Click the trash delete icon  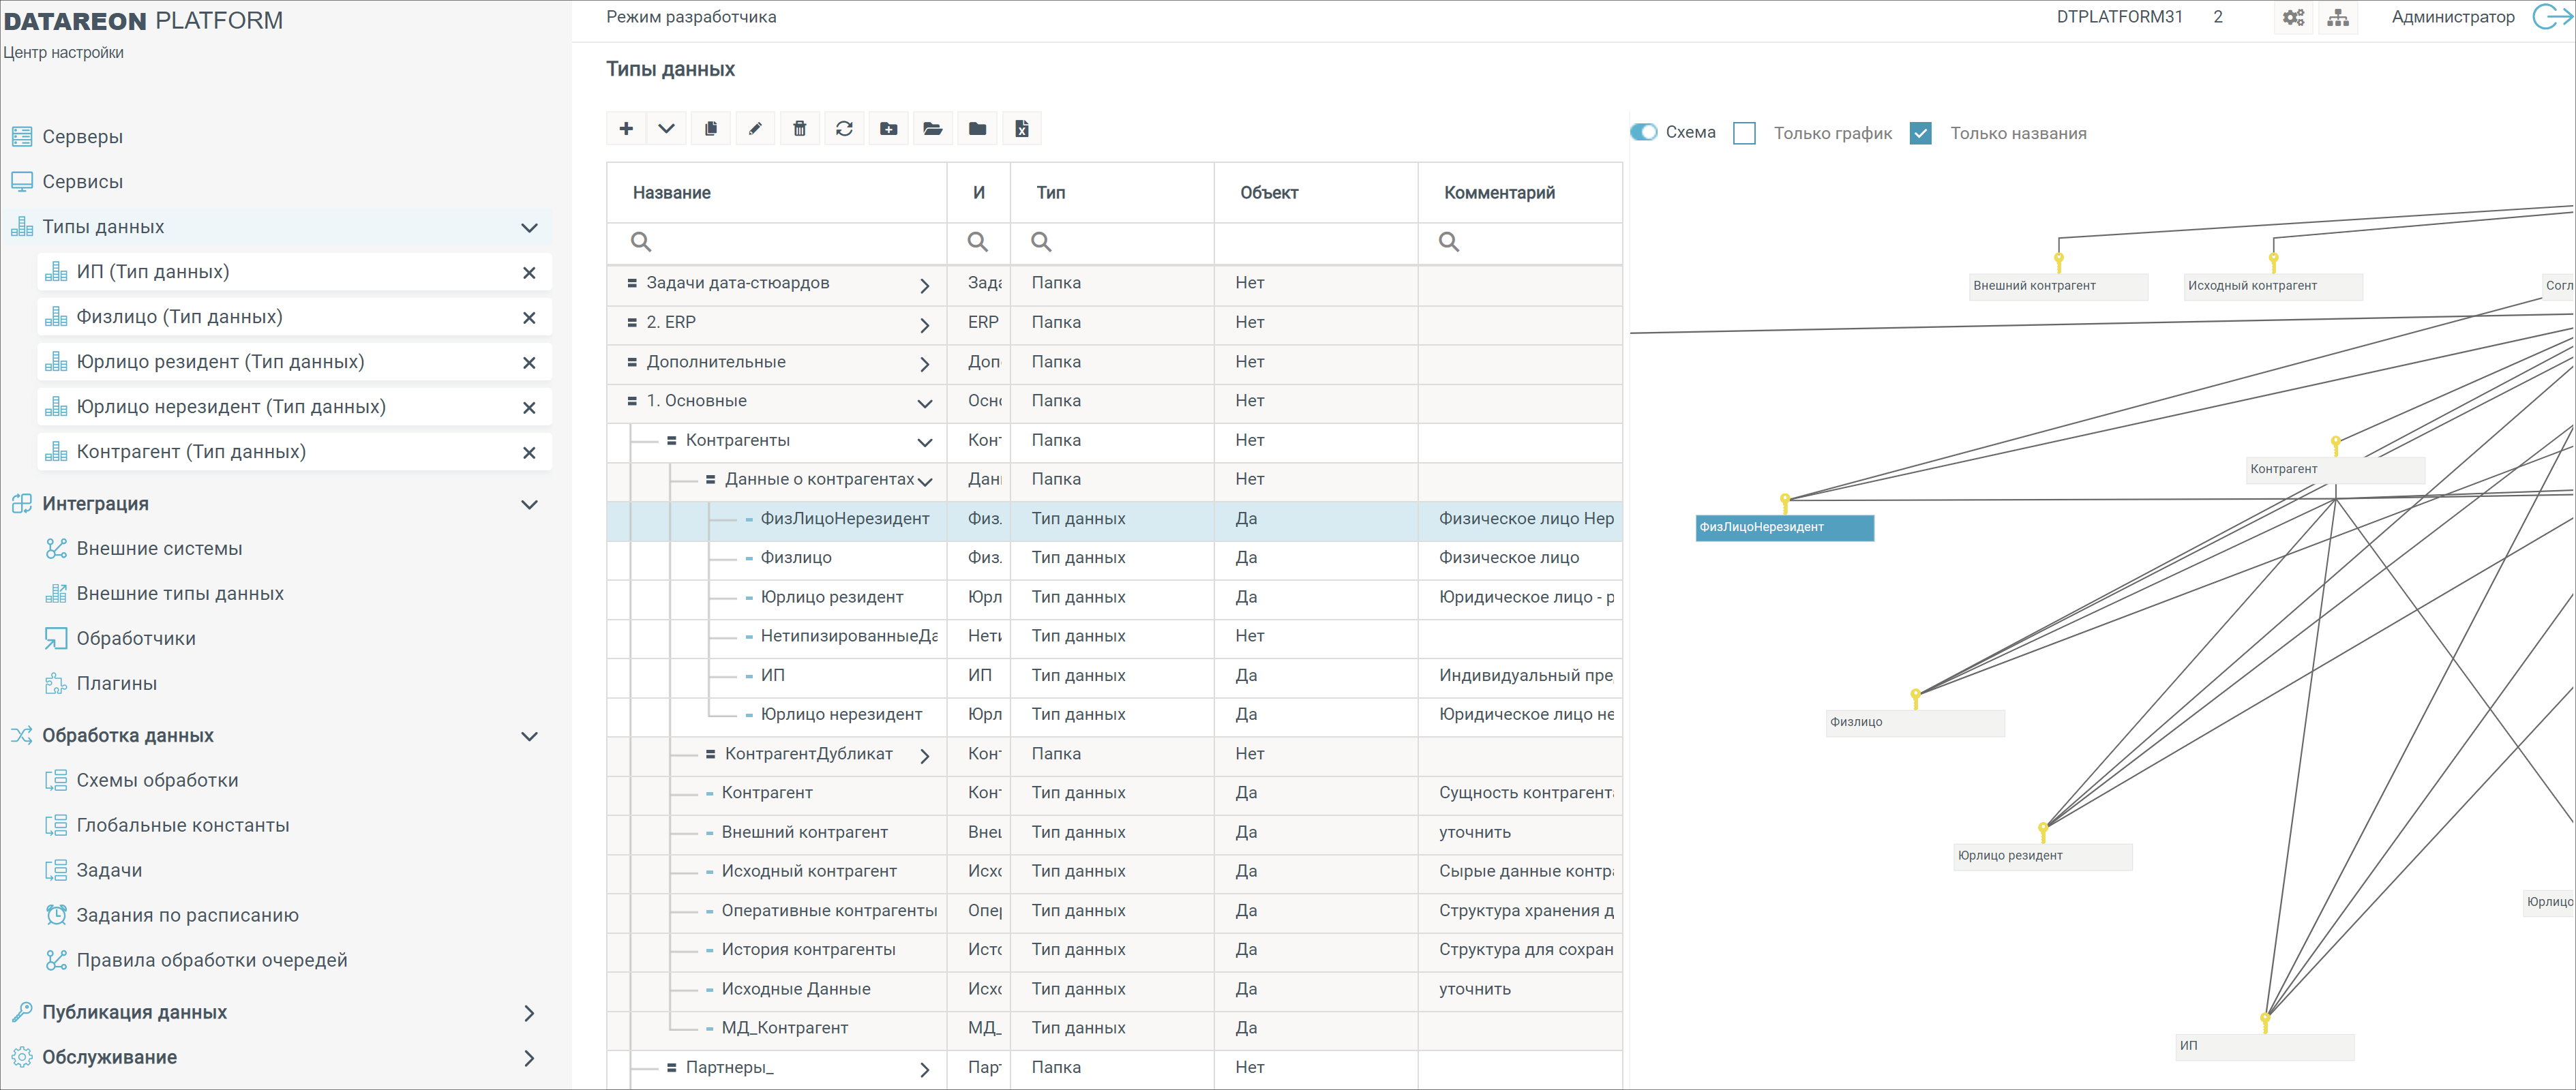[x=799, y=129]
